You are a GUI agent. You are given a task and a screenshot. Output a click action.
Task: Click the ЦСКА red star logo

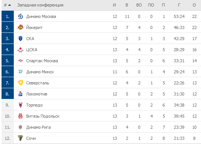pyautogui.click(x=20, y=50)
